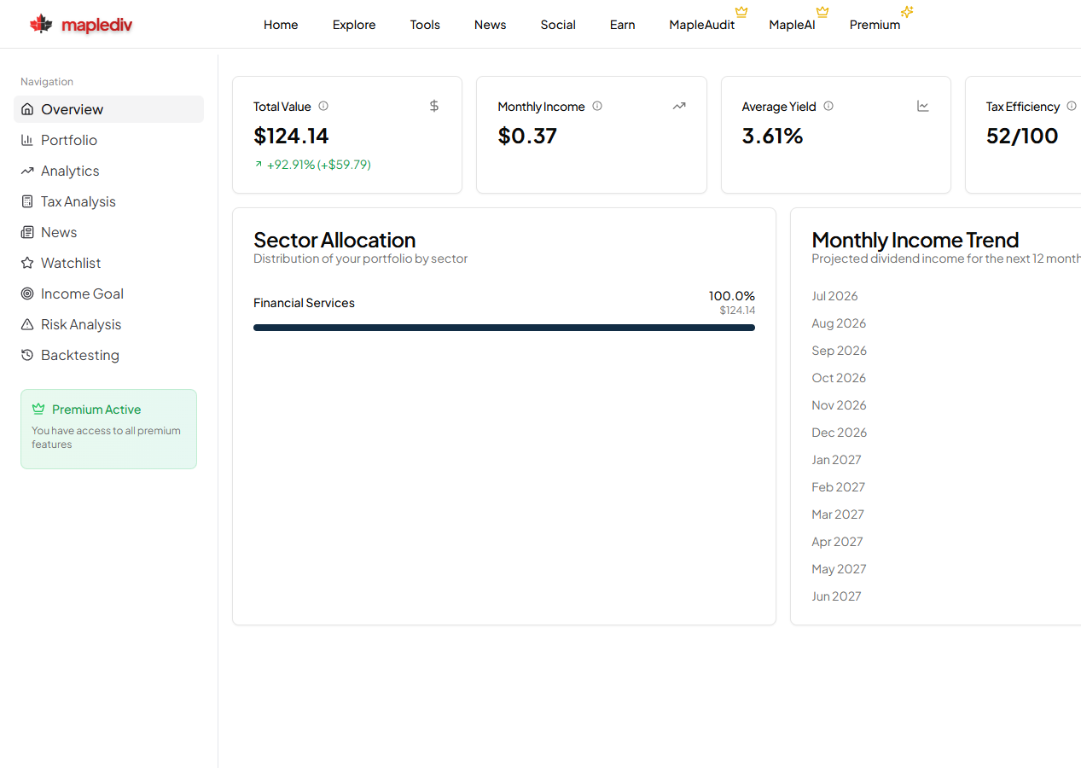The width and height of the screenshot is (1081, 773).
Task: Click the News newspaper icon in sidebar
Action: point(27,232)
